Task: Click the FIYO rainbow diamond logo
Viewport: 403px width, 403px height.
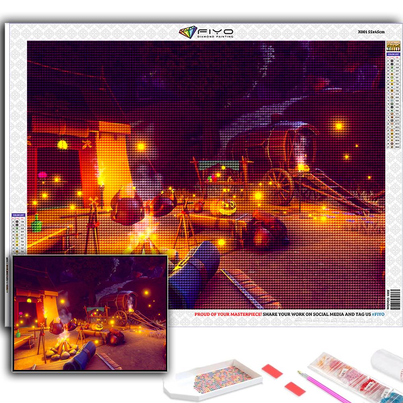Action: [187, 33]
